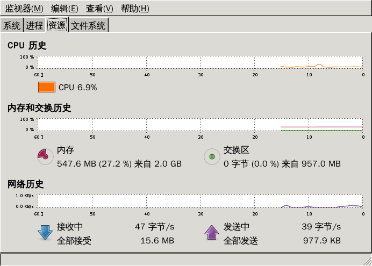This screenshot has height=266, width=372.
Task: Click the network history graph
Action: pyautogui.click(x=200, y=202)
